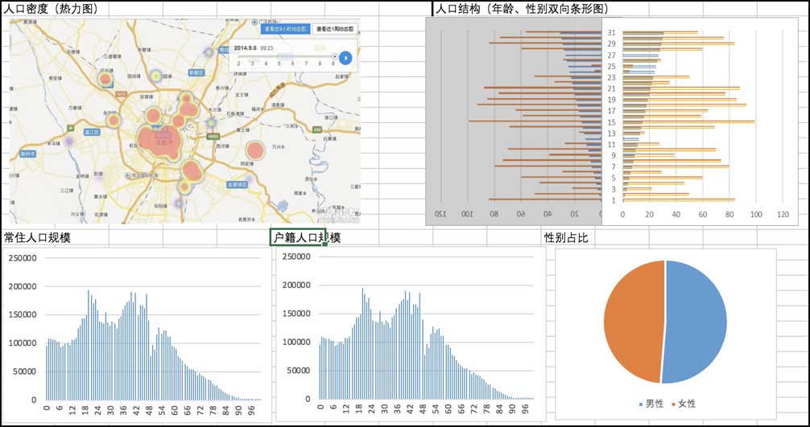Click the isolated red hotspot near 万兴乡
The height and width of the screenshot is (427, 810).
click(255, 150)
